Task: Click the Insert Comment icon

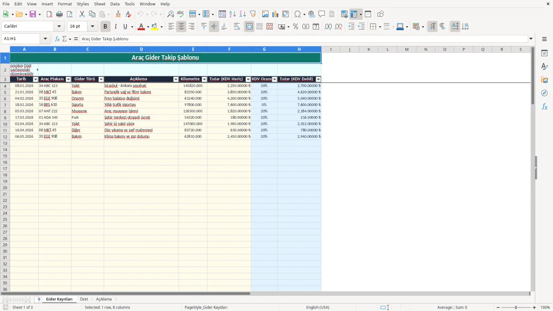Action: 322,14
